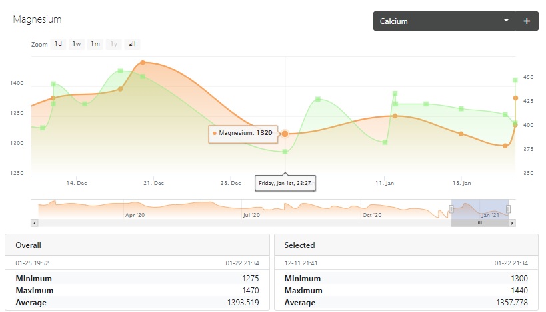Click the lowest green Calcium marker near Jan 1st
This screenshot has height=312, width=546.
click(x=285, y=152)
